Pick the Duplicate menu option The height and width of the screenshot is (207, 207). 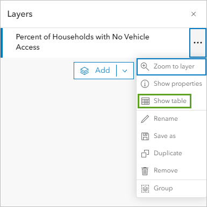tap(172, 153)
